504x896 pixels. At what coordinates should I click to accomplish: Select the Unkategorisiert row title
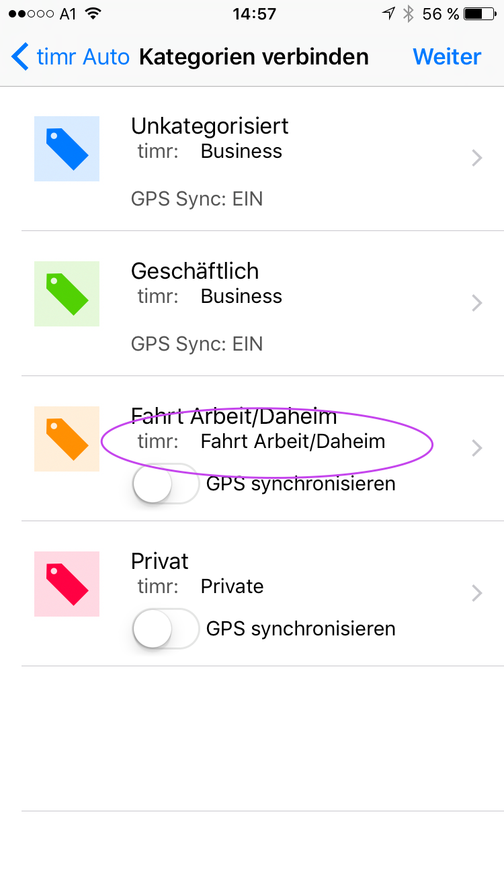click(210, 126)
